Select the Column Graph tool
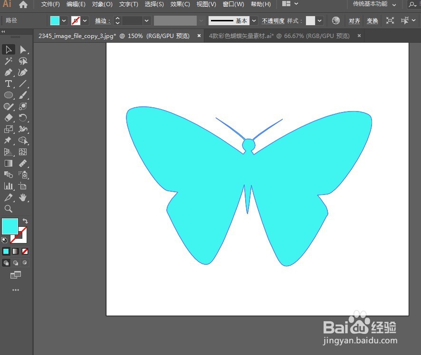421x355 pixels. (9, 186)
